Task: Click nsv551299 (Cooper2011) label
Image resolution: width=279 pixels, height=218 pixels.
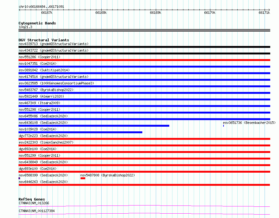Action: 39,155
